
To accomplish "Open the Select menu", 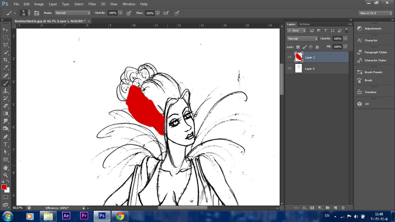I will pos(79,4).
